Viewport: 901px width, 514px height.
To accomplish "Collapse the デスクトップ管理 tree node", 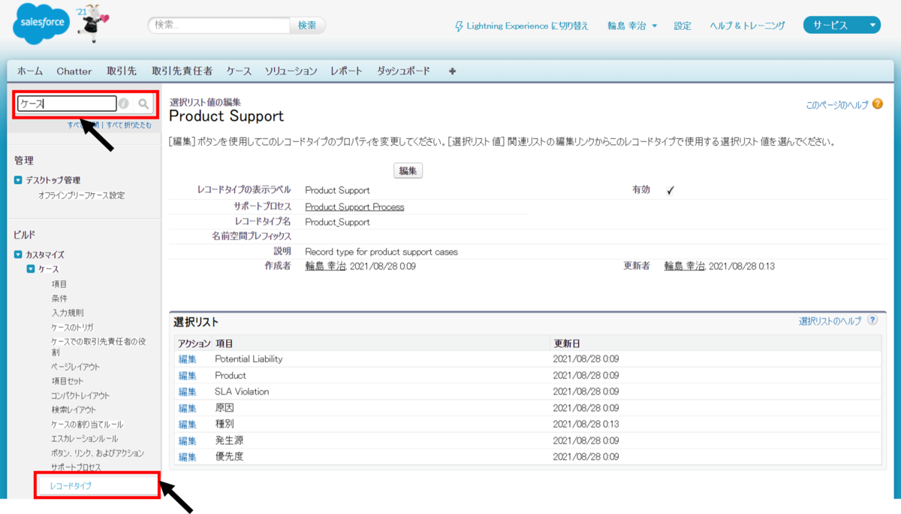I will [18, 180].
